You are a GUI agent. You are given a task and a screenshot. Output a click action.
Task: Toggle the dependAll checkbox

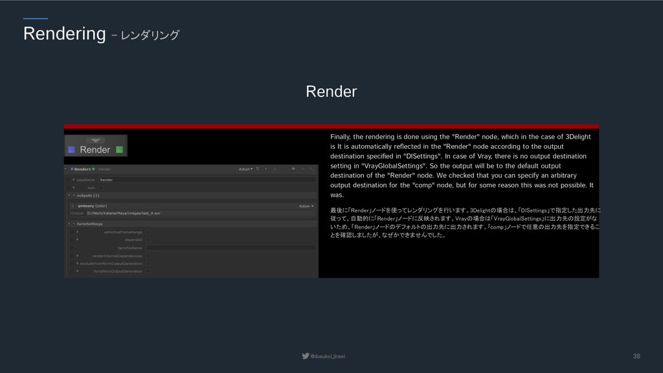tap(148, 240)
